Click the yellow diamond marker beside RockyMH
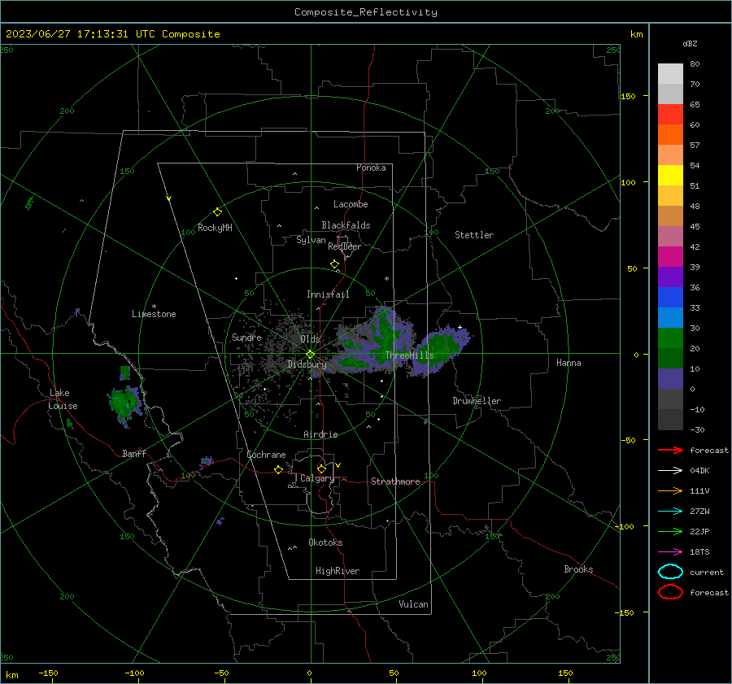This screenshot has width=732, height=684. (217, 212)
